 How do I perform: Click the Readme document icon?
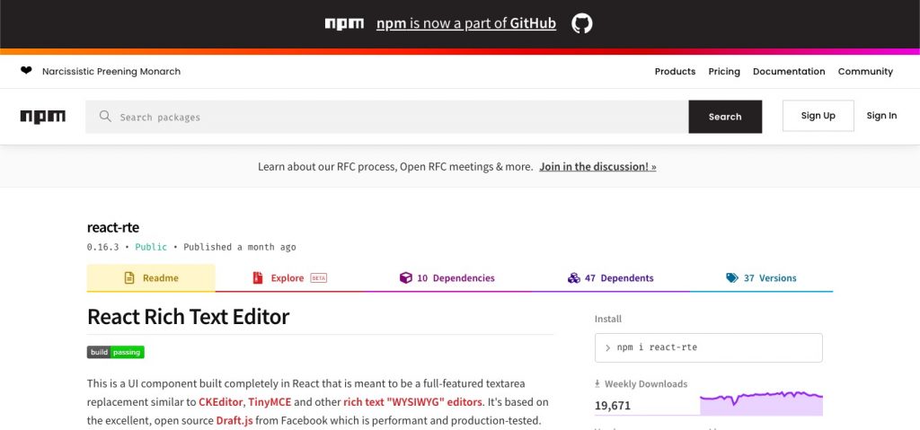[x=129, y=278]
